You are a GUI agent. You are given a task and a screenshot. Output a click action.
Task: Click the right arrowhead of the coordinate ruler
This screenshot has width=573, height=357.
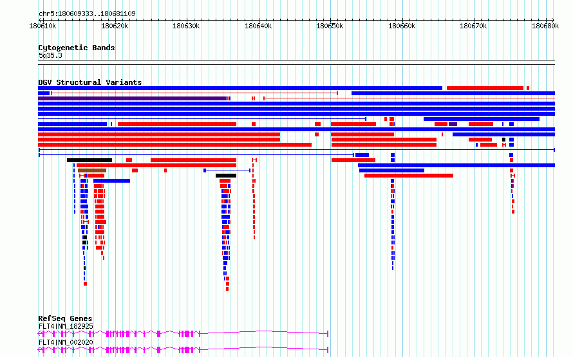553,20
